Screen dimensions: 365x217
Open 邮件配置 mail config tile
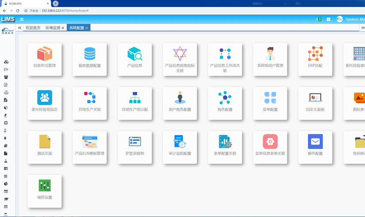pyautogui.click(x=315, y=147)
